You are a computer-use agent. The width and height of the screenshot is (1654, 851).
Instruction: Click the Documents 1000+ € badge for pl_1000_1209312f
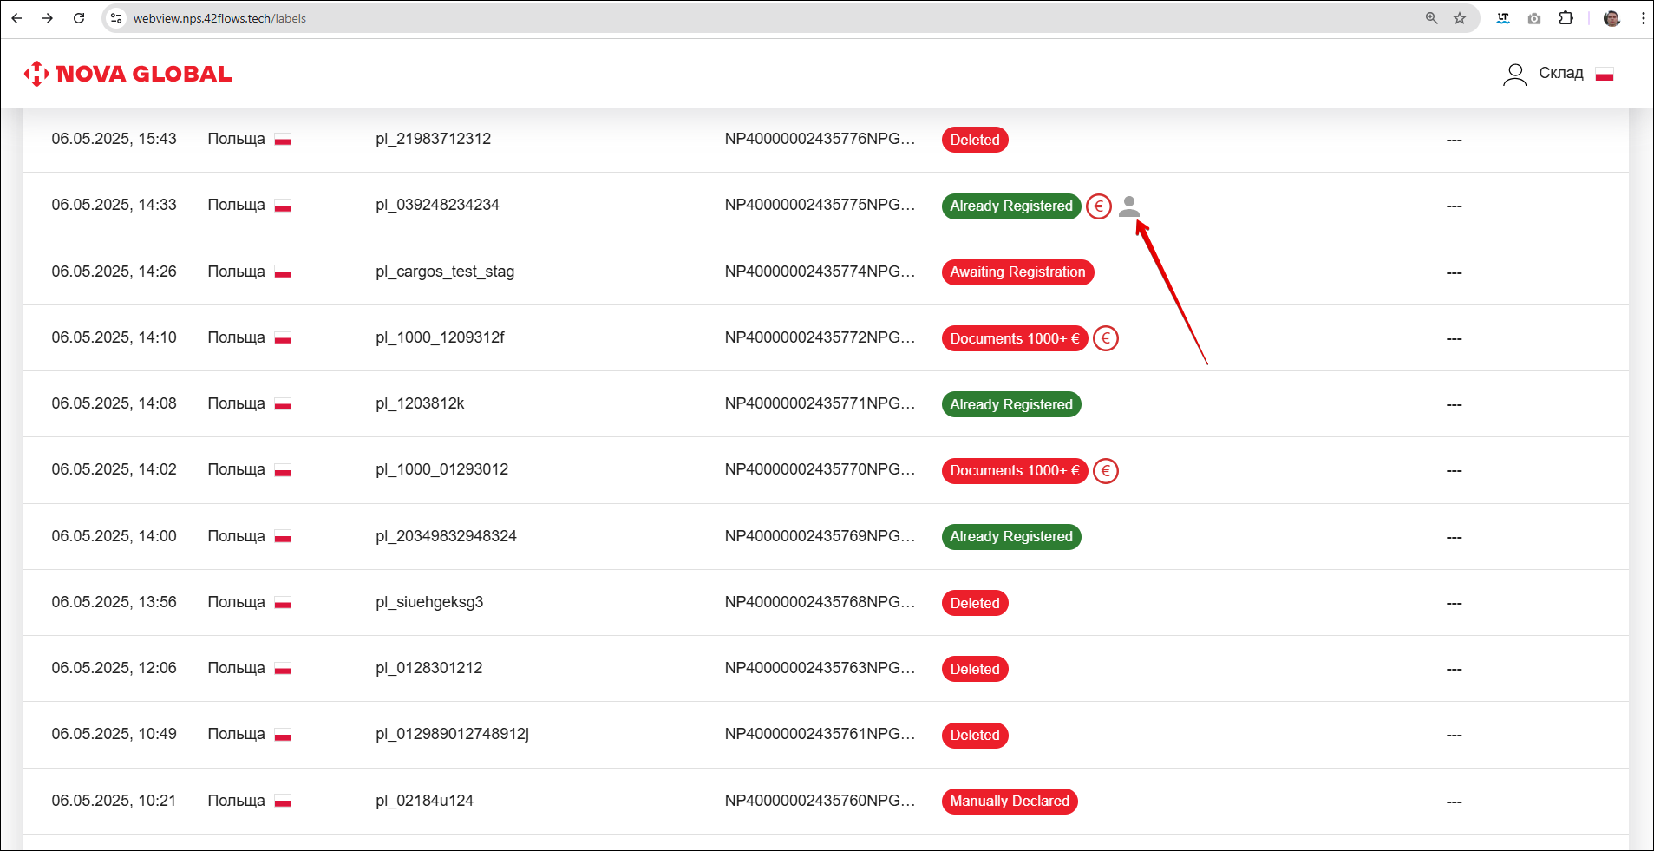coord(1014,338)
